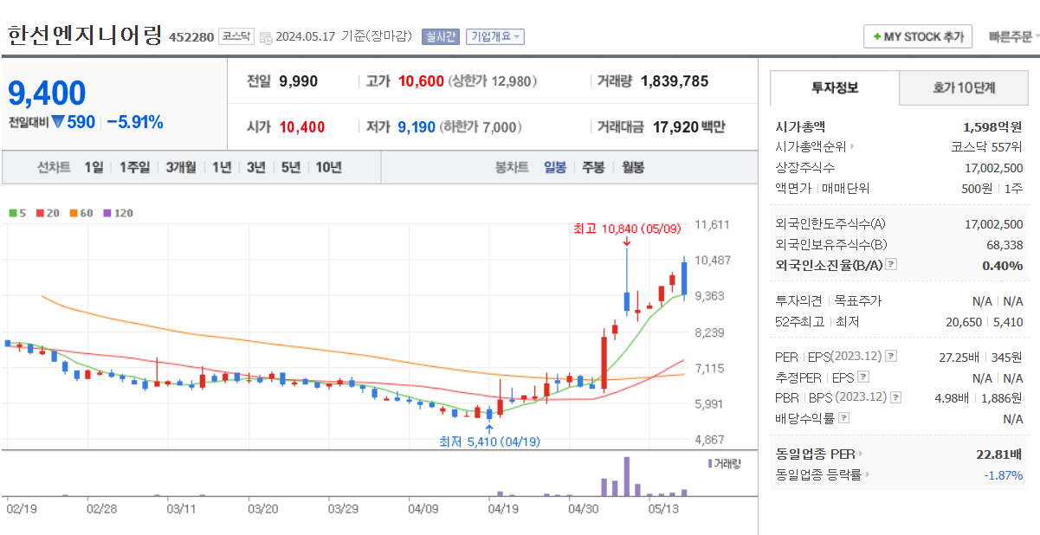Click the blue down-triangle price change icon
Viewport: 1040px width, 535px height.
58,123
